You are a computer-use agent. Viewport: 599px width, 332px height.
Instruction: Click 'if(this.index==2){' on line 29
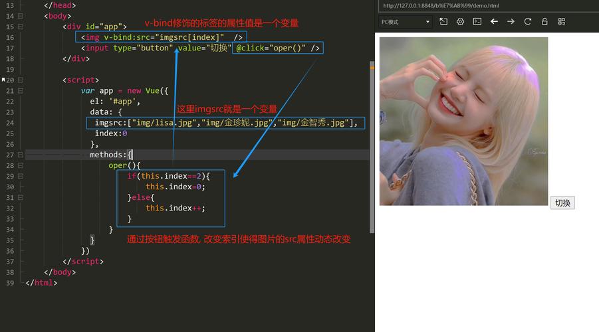168,177
